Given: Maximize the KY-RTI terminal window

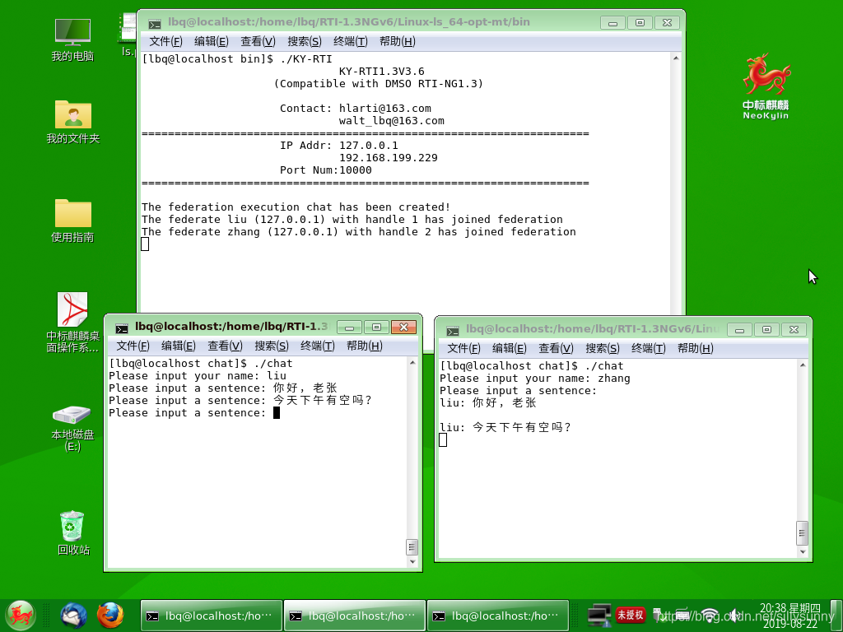Looking at the screenshot, I should pyautogui.click(x=640, y=23).
